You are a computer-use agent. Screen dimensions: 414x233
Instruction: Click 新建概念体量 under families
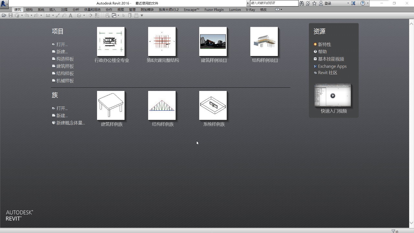tap(70, 123)
